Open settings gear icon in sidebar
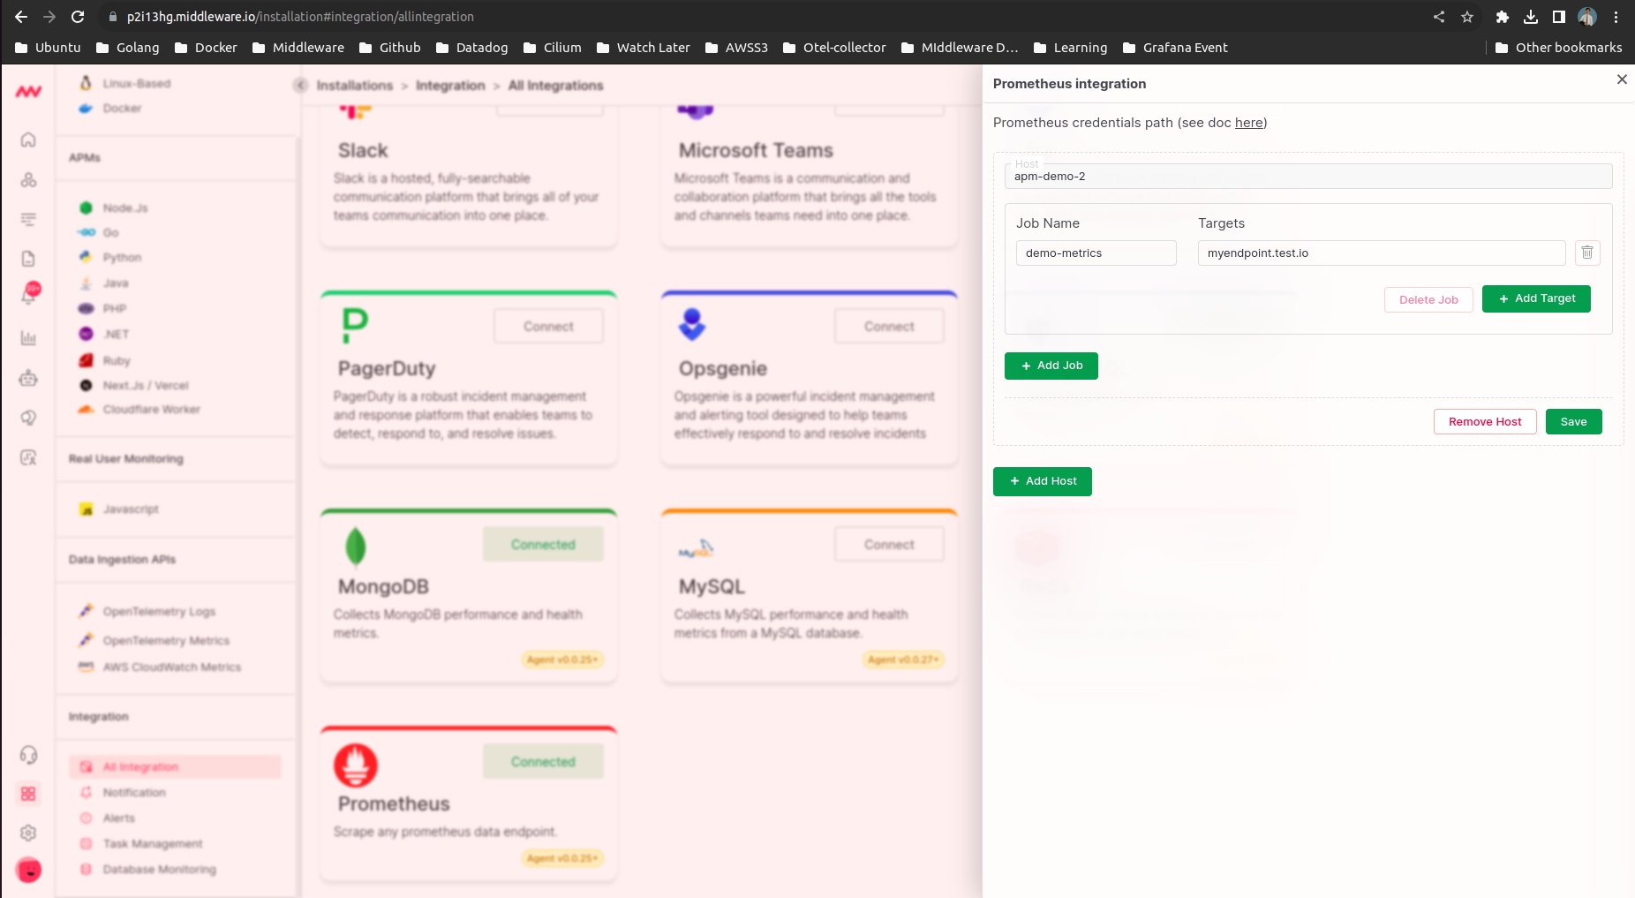The image size is (1635, 898). [28, 833]
